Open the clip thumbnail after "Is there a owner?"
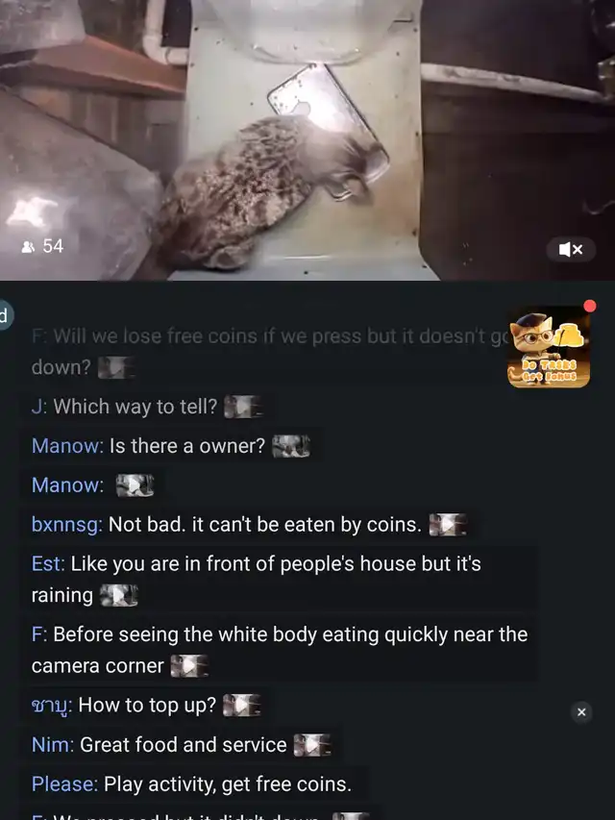This screenshot has width=615, height=820. (x=291, y=446)
